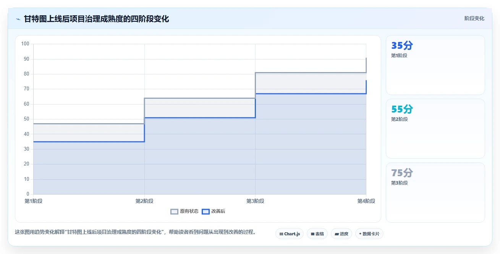Click the chart title 甘特图上线后项目治理成熟度的四阶段变化
Screen dimensions: 500x254
[96, 19]
